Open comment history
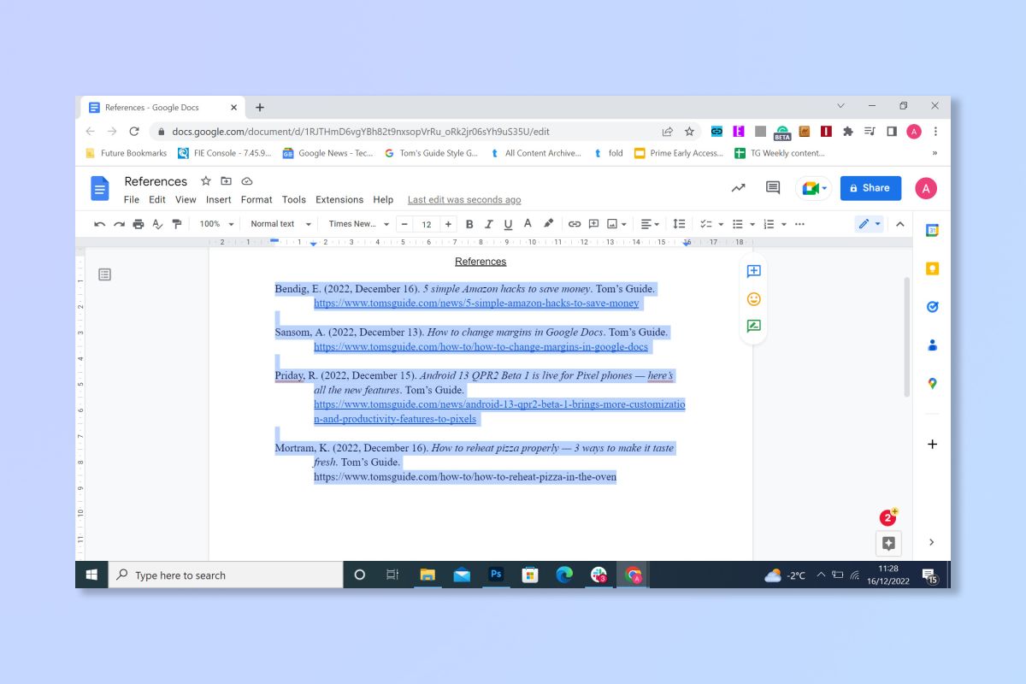1026x684 pixels. (x=773, y=188)
